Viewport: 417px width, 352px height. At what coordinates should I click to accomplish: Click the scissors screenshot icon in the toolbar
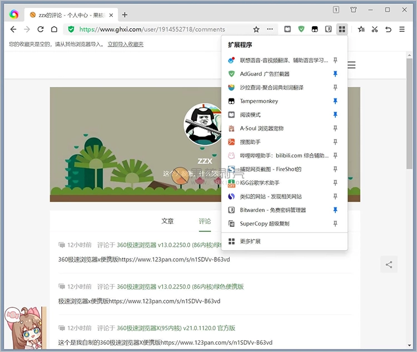[375, 29]
